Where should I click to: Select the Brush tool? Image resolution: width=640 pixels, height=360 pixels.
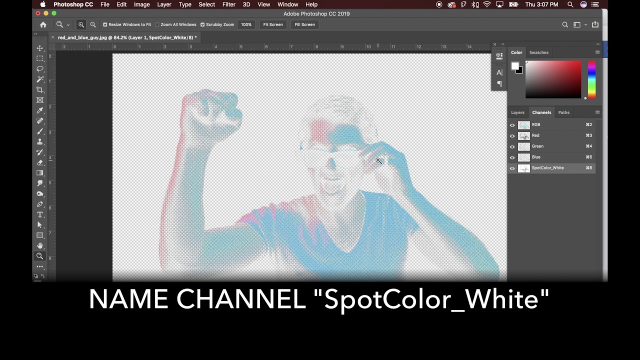tap(40, 131)
